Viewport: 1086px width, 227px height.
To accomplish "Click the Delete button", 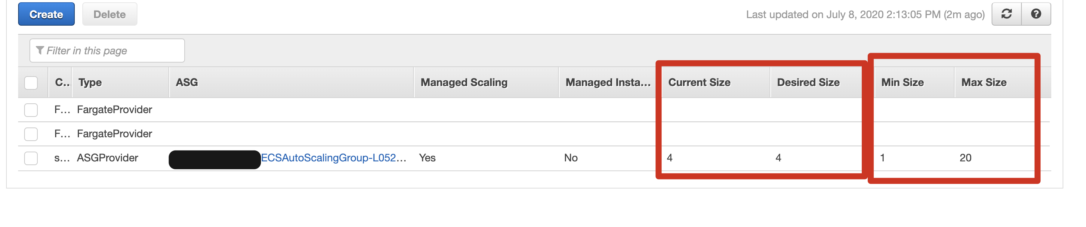I will click(x=110, y=14).
